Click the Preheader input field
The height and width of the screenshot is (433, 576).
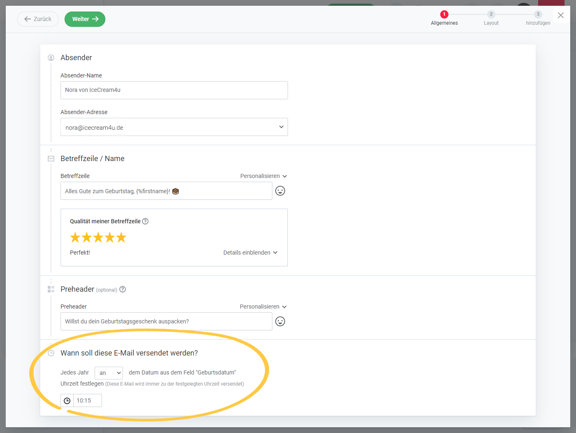(x=166, y=321)
